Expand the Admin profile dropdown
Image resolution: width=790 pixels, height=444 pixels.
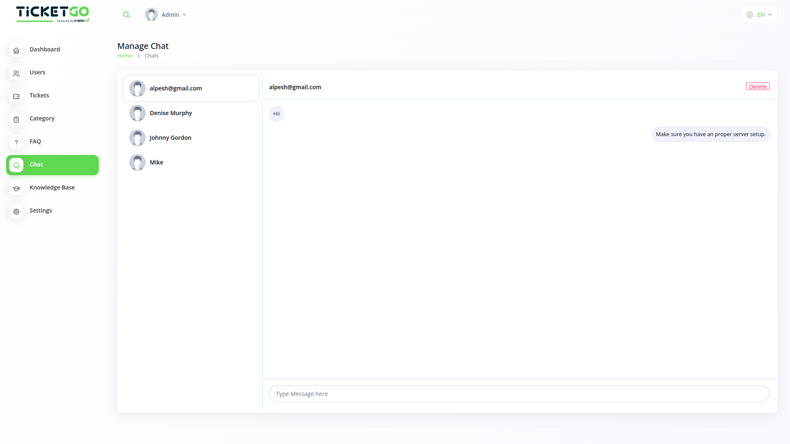(x=166, y=15)
